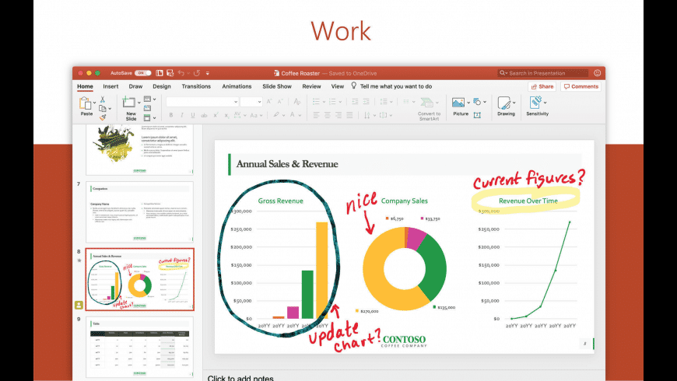Click the Decrease Font Size icon
This screenshot has width=677, height=381.
point(280,102)
